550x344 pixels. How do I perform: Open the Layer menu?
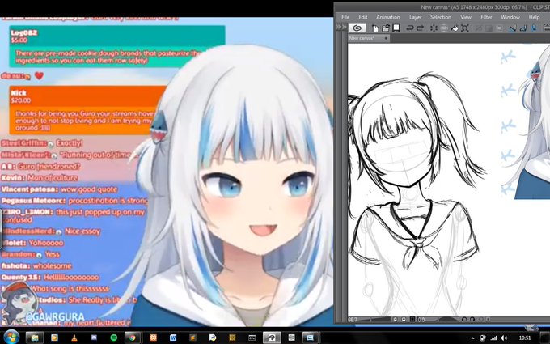tap(415, 17)
